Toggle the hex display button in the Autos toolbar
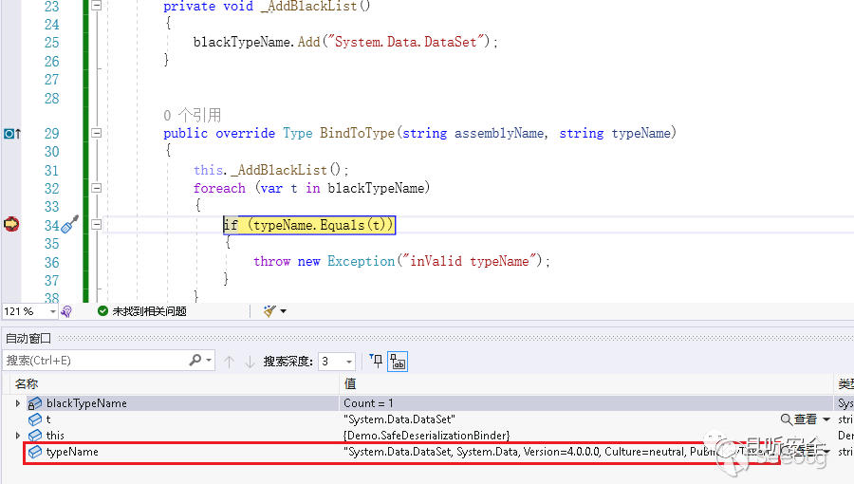The height and width of the screenshot is (484, 854). click(399, 362)
